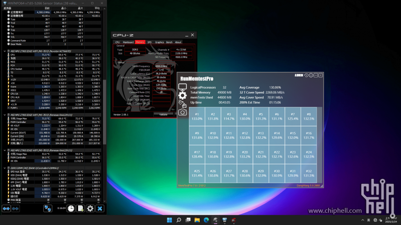Open HWiNFO sensor settings gear

(90, 209)
